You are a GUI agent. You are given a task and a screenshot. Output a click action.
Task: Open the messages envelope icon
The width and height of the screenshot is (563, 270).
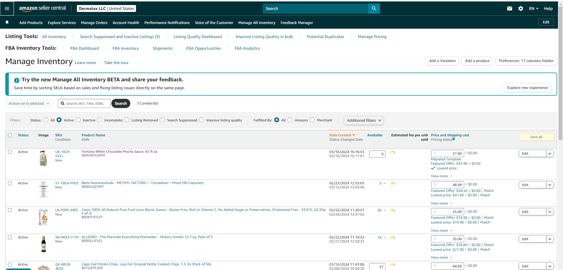coord(510,8)
